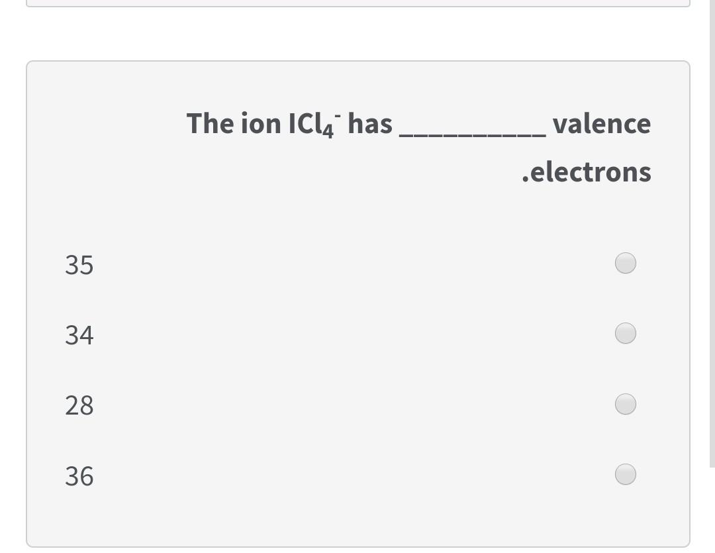The height and width of the screenshot is (553, 715).
Task: Click empty space between 35 label and its radio
Action: 358,264
